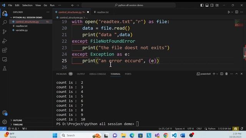The width and height of the screenshot is (246, 138).
Task: Open the Edit menu
Action: pos(17,5)
